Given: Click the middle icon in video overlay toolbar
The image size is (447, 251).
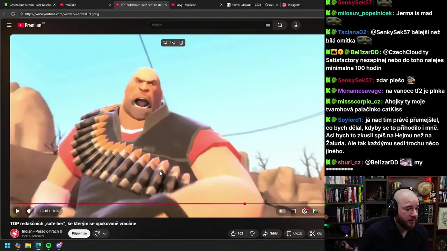Looking at the screenshot, I should [173, 43].
